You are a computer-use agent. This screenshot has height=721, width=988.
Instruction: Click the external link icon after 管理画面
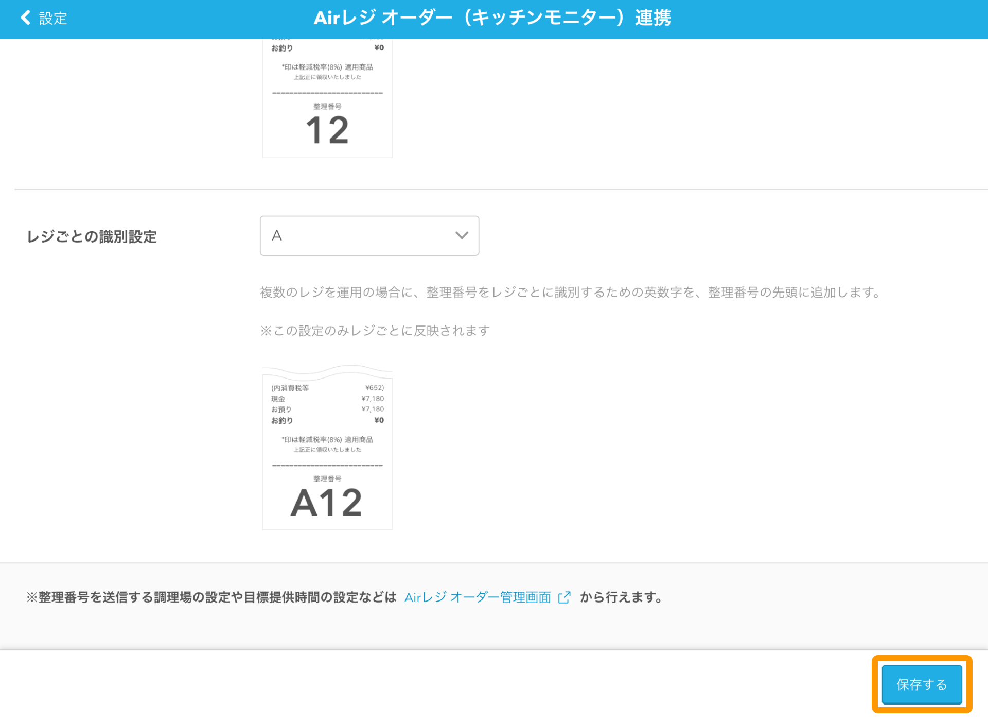coord(564,597)
